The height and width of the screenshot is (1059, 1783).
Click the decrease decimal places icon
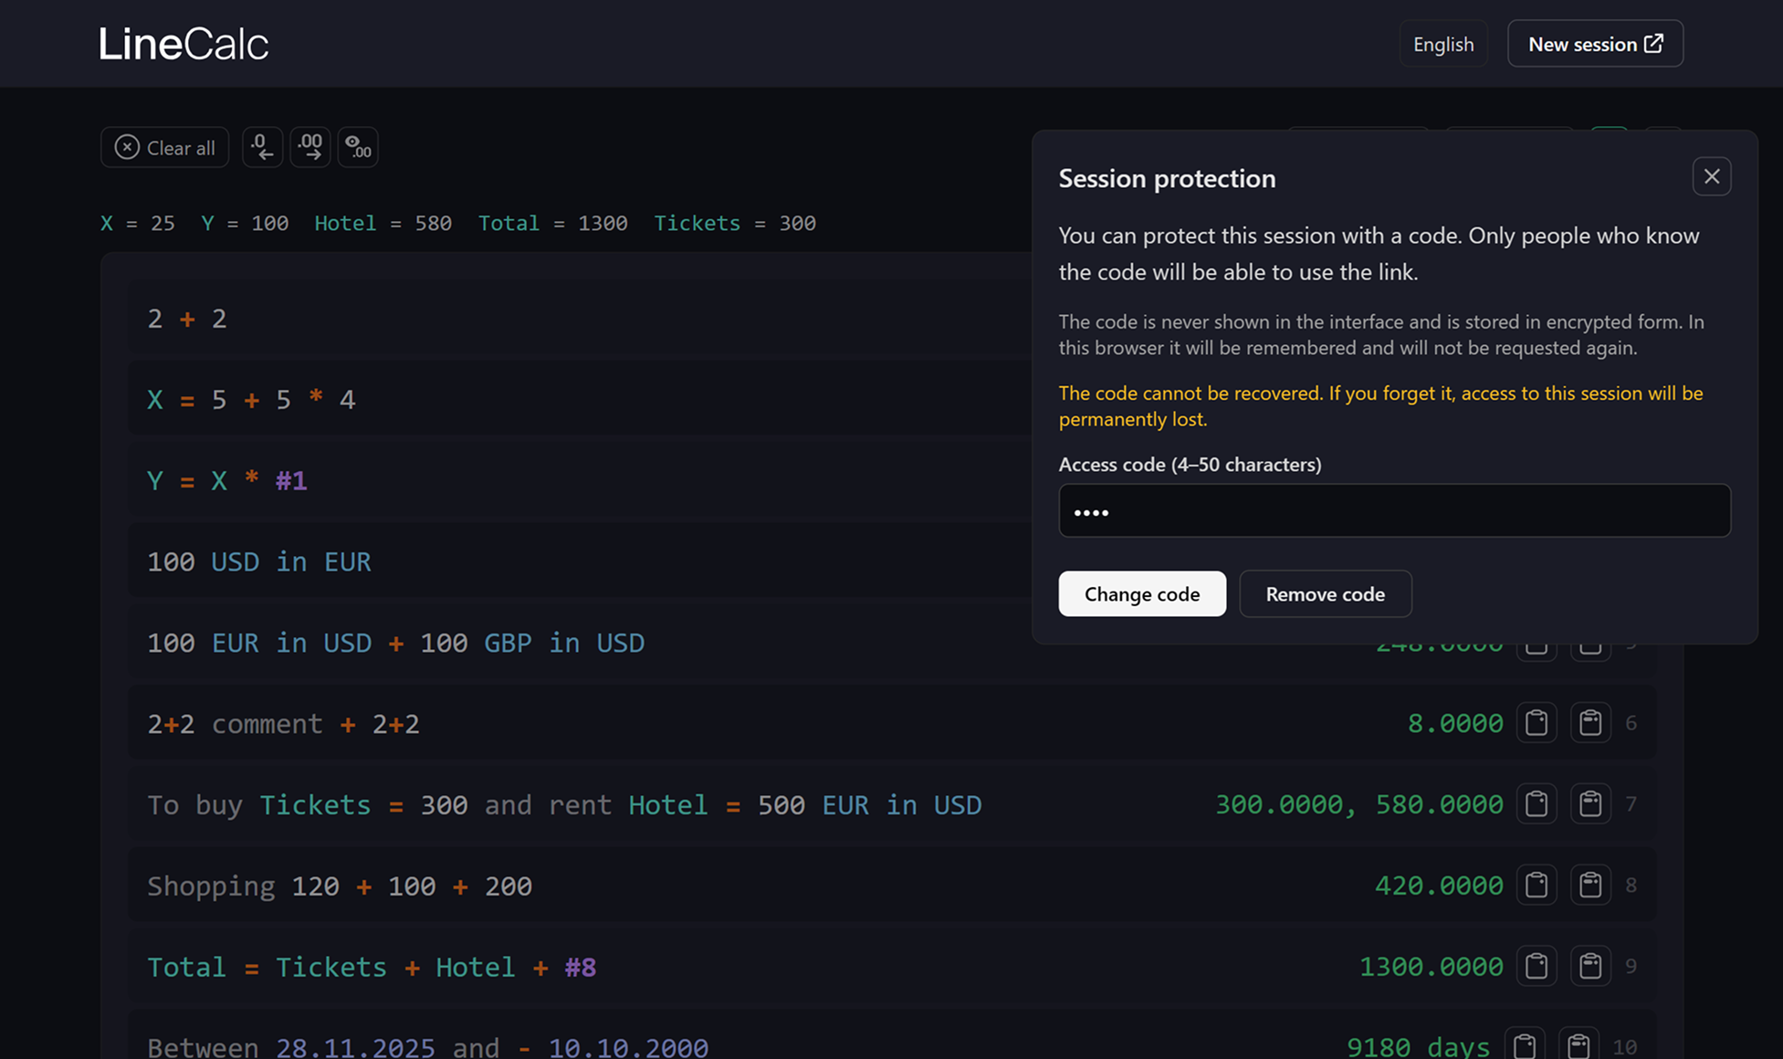262,147
